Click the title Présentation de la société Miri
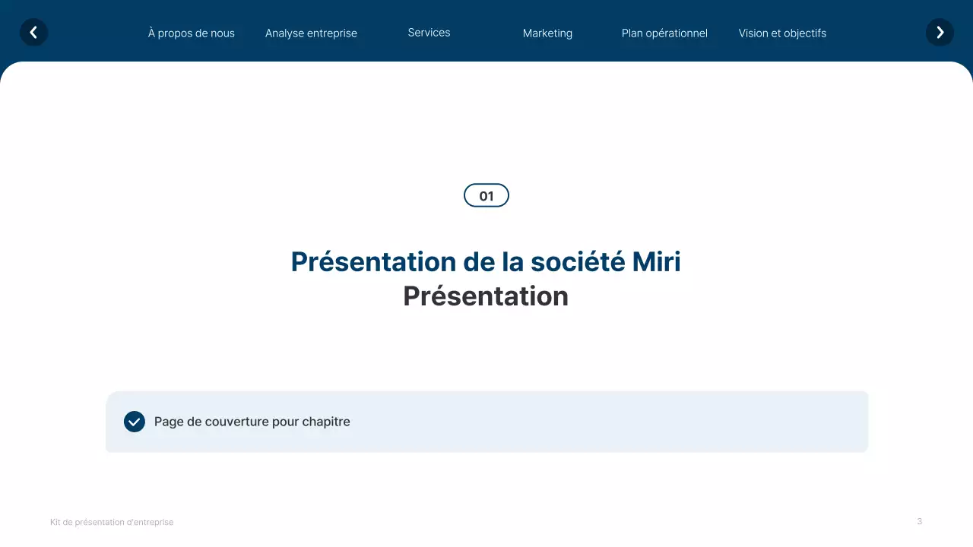The height and width of the screenshot is (547, 973). (486, 261)
